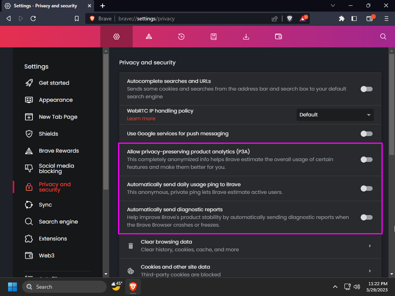Screen dimensions: 395x296
Task: Open the clock showing 11:22 PM
Action: (x=377, y=287)
